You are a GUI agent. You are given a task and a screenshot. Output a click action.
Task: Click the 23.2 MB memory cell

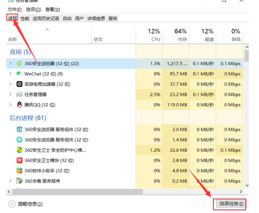tap(176, 94)
